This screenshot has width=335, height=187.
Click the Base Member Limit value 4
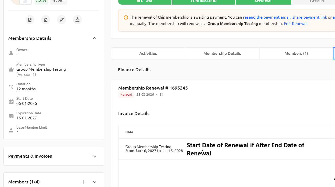17,132
